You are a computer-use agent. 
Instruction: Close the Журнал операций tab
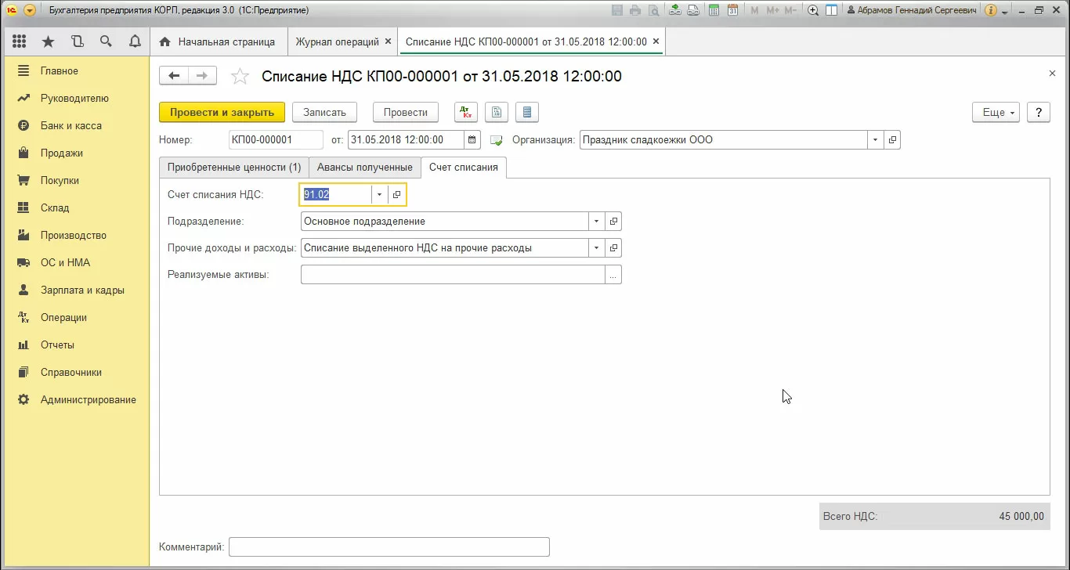[388, 41]
